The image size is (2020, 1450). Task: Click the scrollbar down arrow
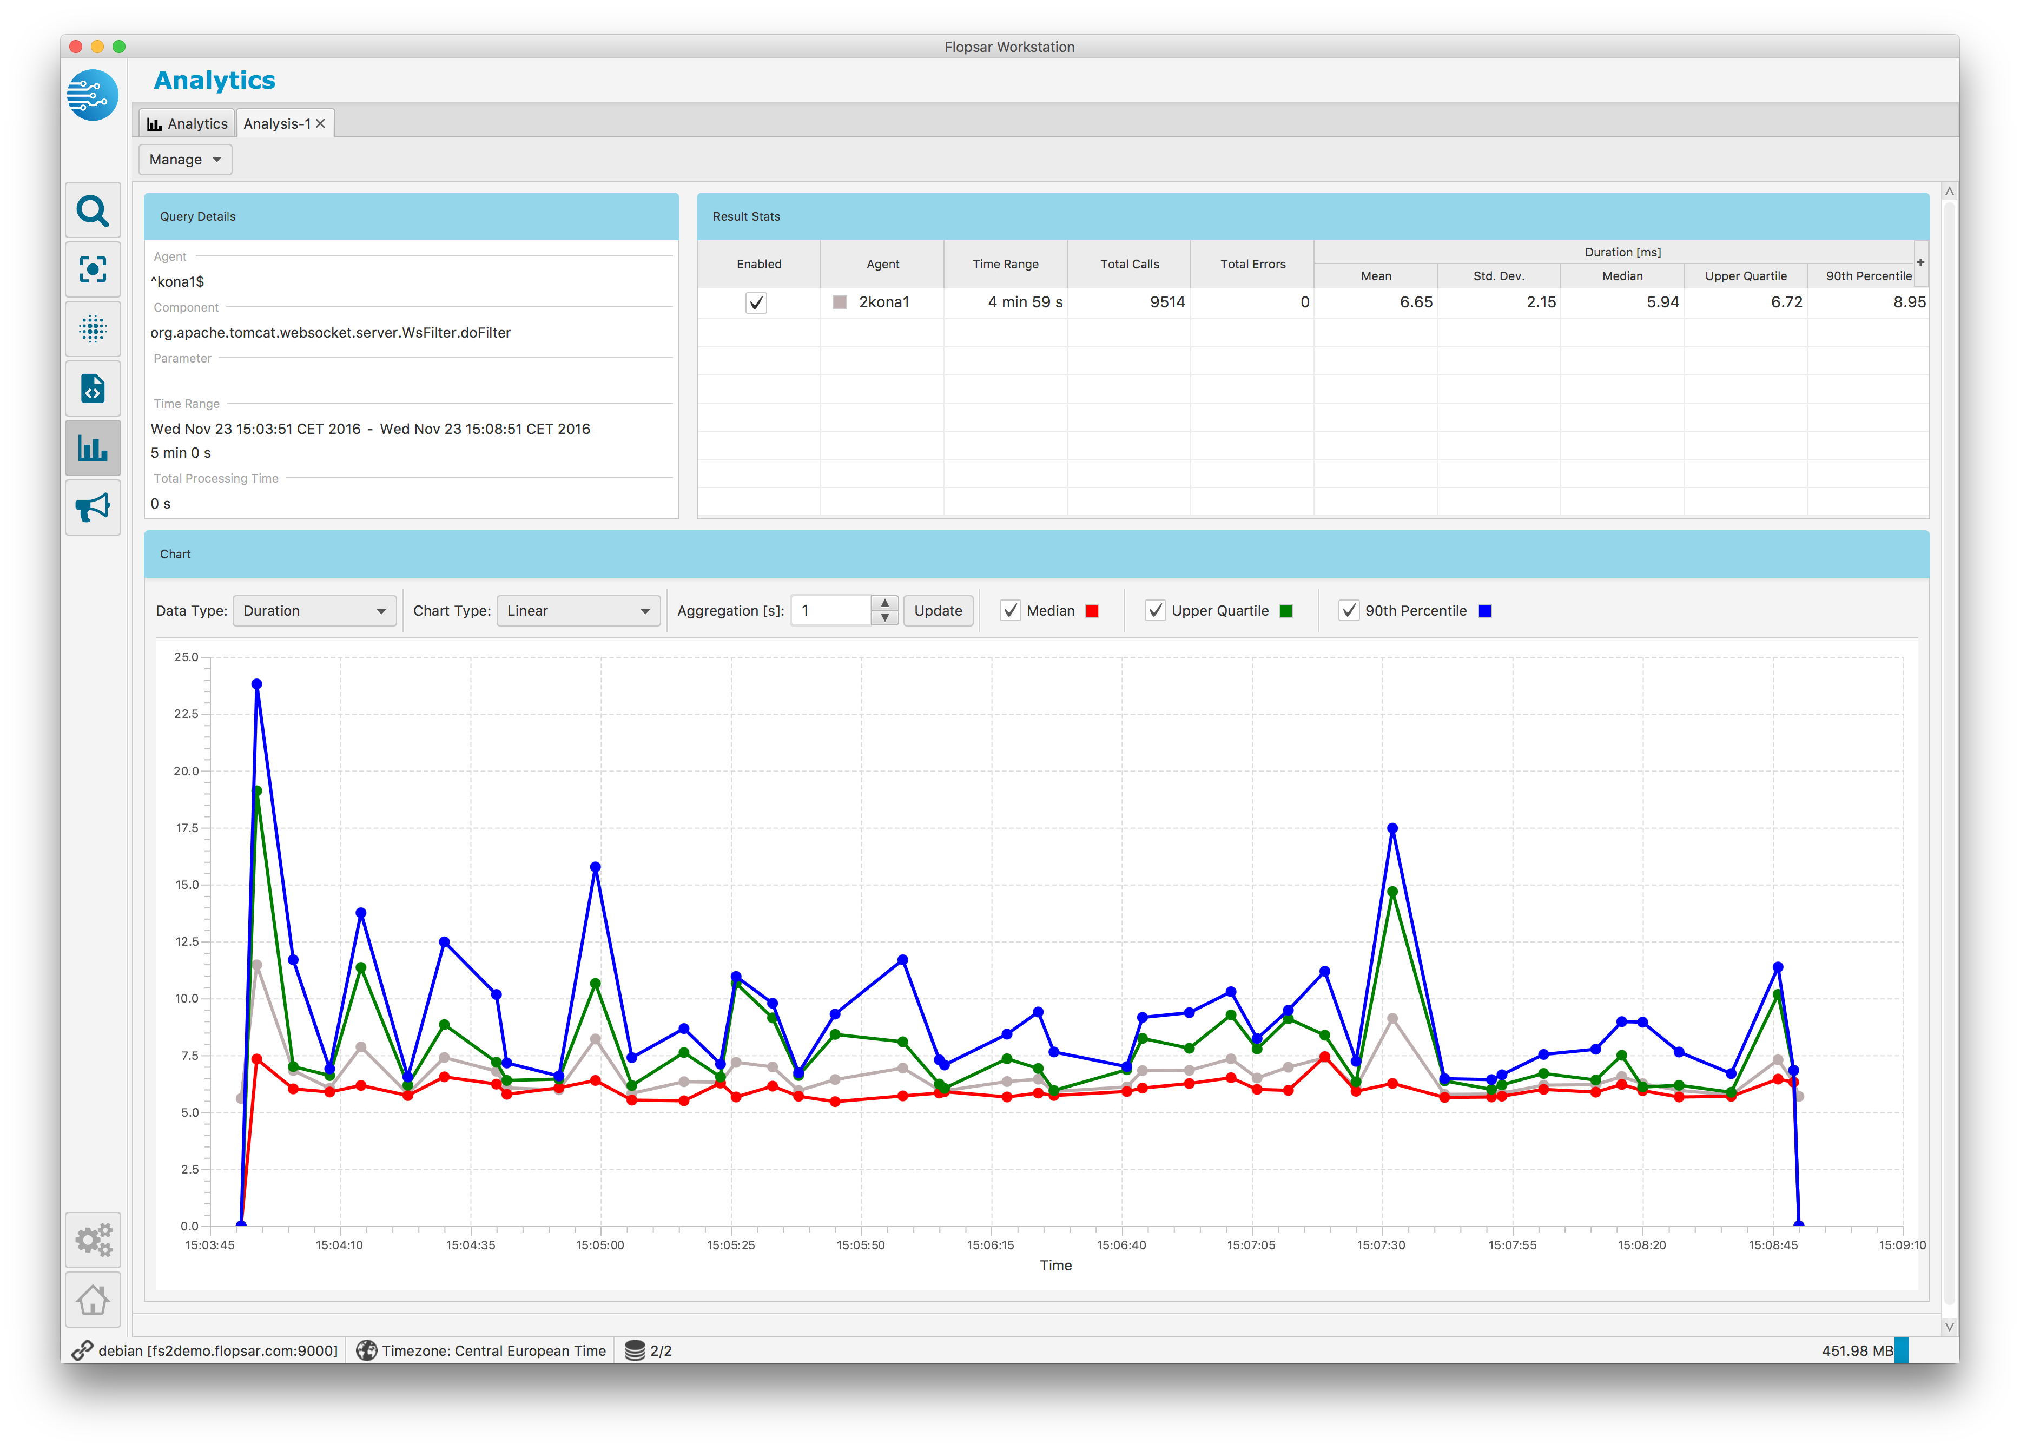point(1950,1326)
